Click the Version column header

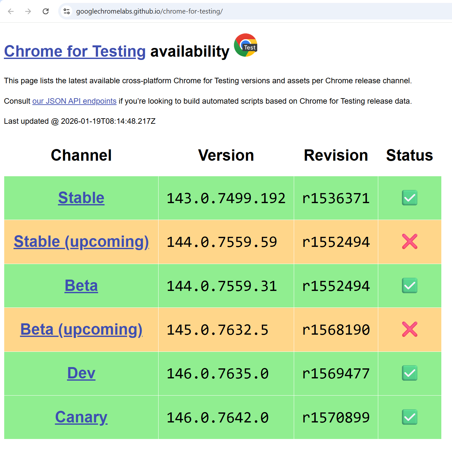pos(226,155)
